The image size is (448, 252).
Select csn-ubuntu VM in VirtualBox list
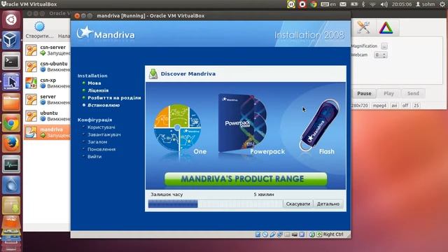[48, 66]
